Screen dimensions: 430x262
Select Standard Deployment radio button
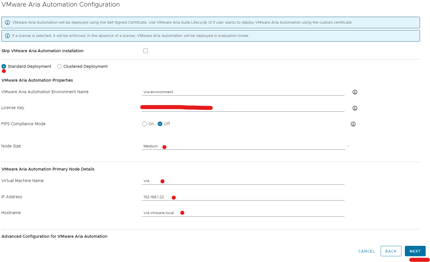click(4, 66)
